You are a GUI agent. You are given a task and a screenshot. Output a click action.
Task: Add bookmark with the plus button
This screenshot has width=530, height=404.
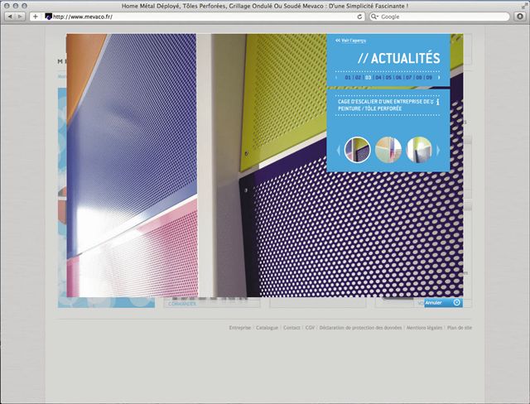point(35,17)
